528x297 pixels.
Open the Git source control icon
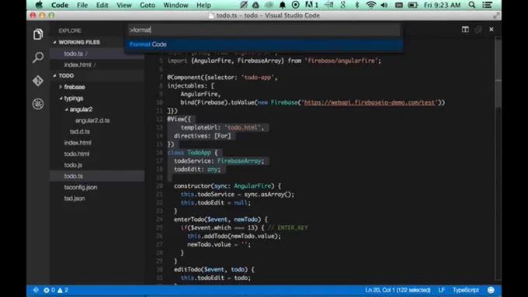(38, 81)
